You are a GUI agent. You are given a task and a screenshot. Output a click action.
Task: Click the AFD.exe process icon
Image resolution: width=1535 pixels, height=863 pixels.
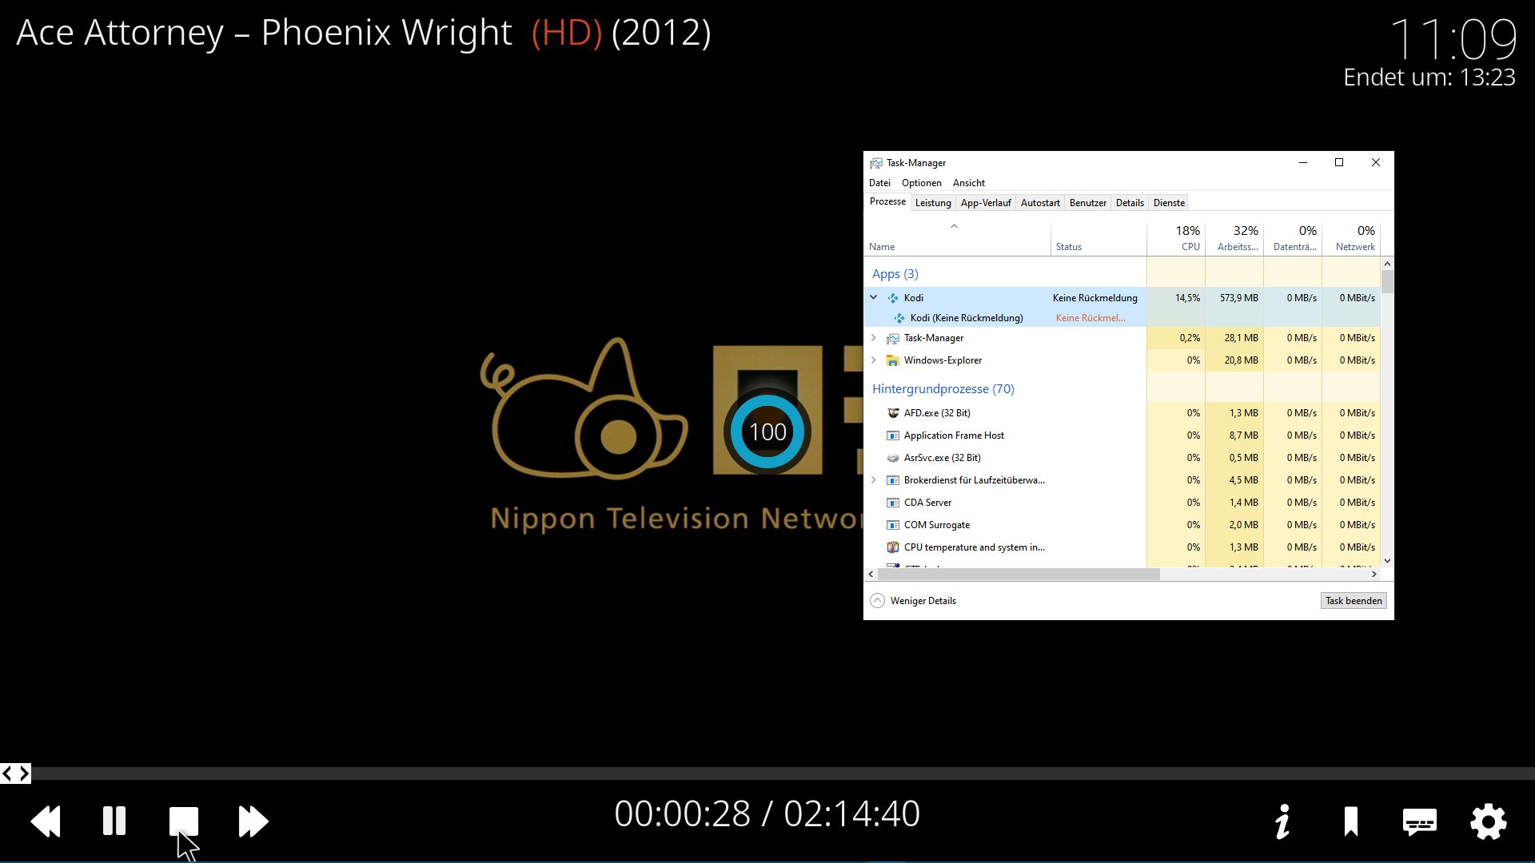[x=893, y=413]
